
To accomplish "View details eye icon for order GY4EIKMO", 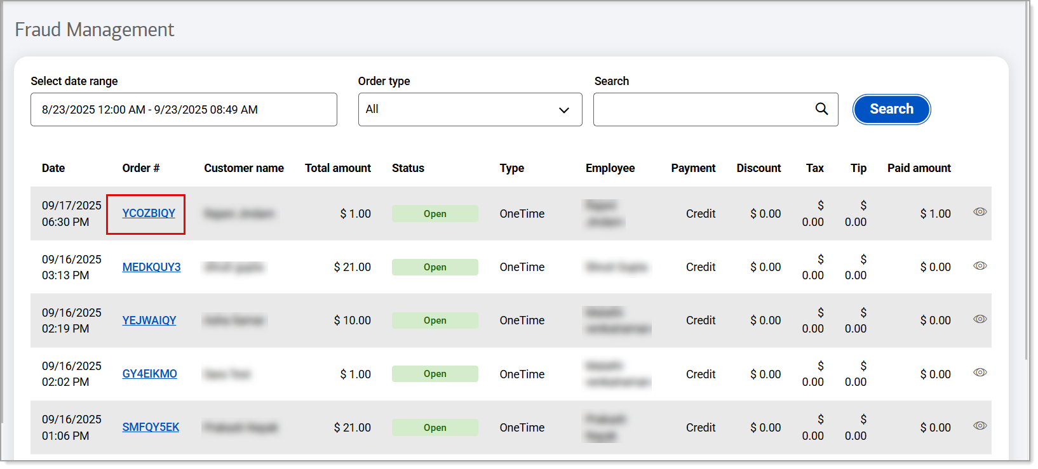I will tap(980, 373).
